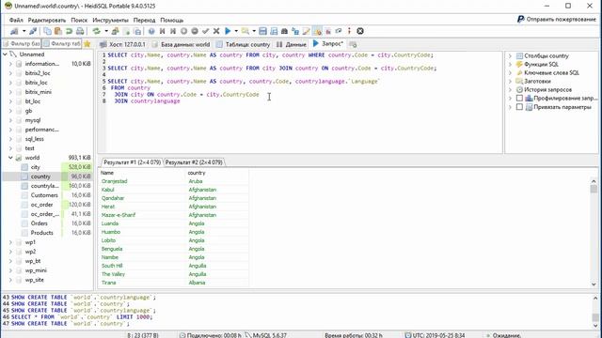Open dropdown arrow next to Refresh icon
This screenshot has height=338, width=602.
point(106,31)
